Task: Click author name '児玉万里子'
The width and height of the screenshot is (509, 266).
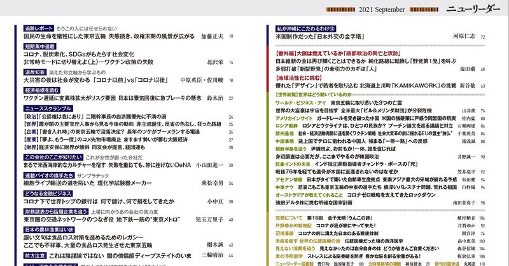Action: pyautogui.click(x=209, y=220)
